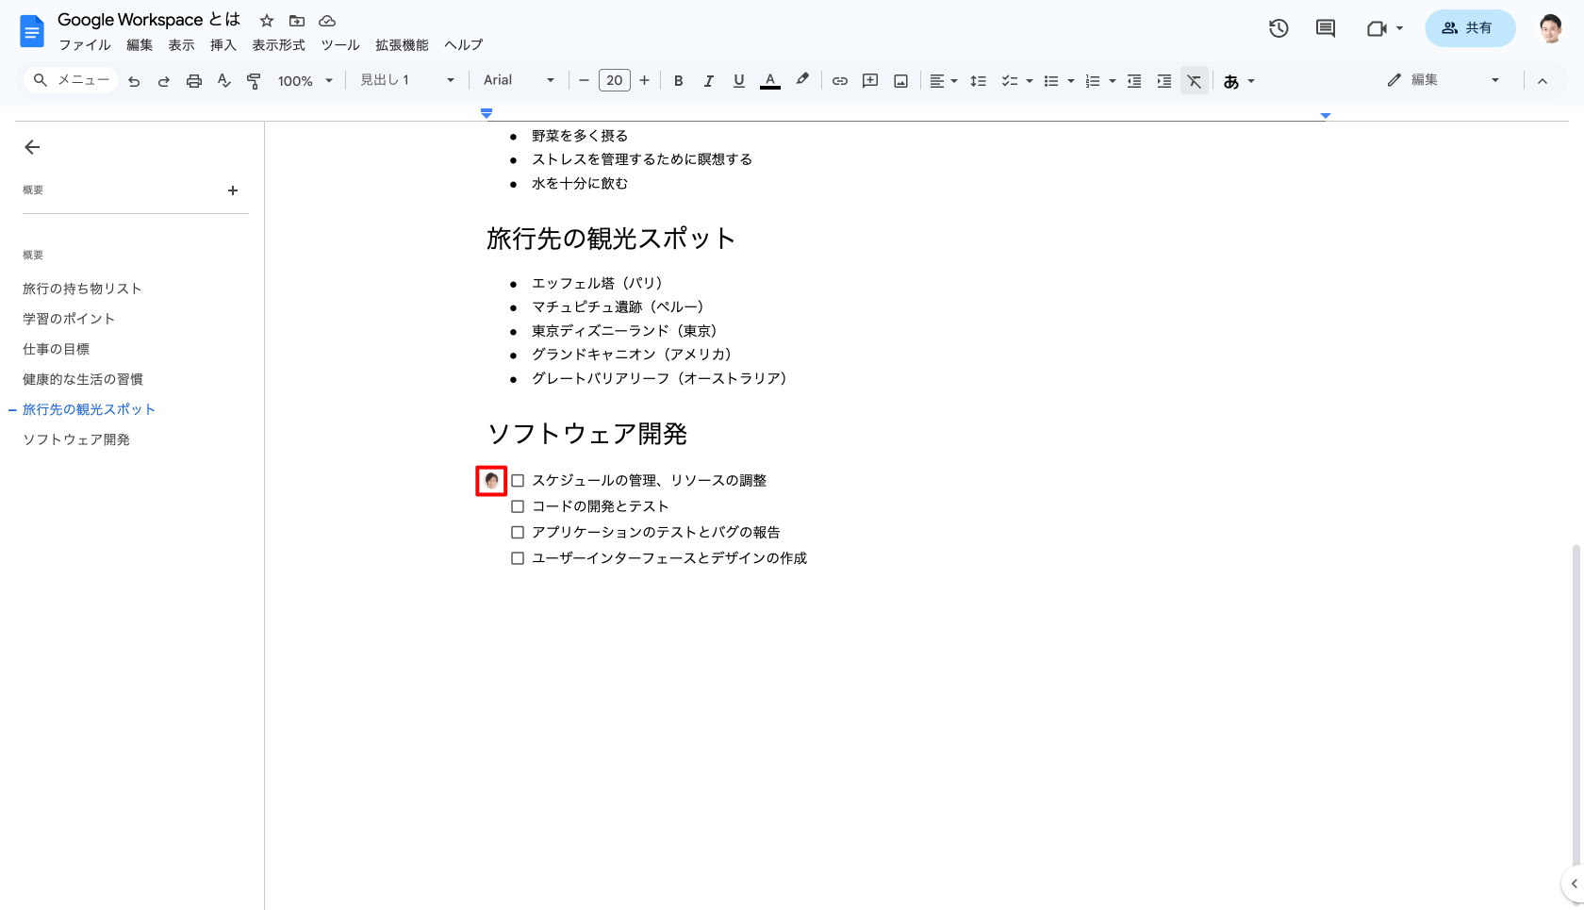
Task: Click the insert link icon
Action: pyautogui.click(x=839, y=81)
